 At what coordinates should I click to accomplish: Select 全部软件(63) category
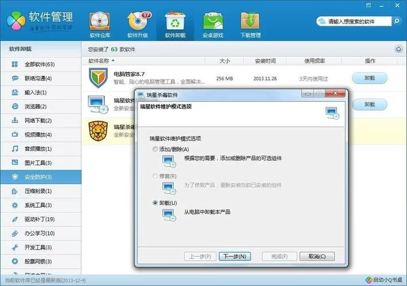pos(41,64)
